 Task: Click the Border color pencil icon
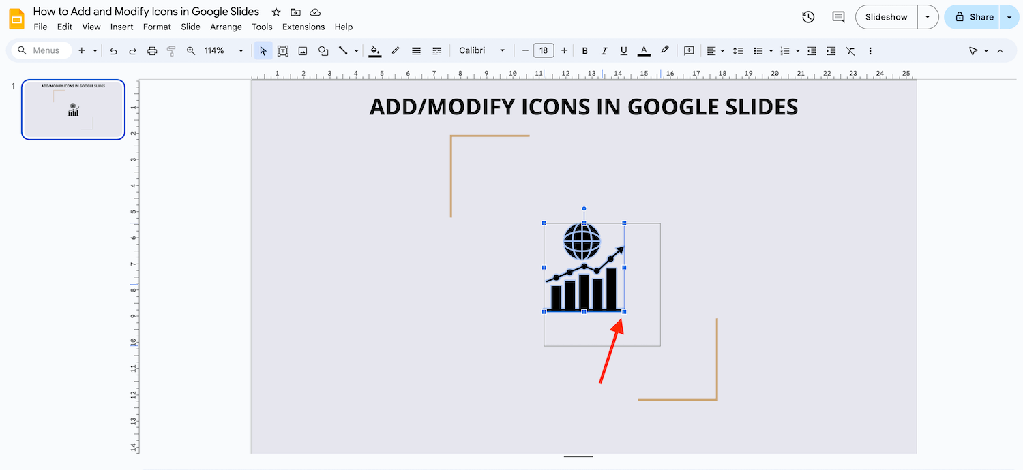396,51
